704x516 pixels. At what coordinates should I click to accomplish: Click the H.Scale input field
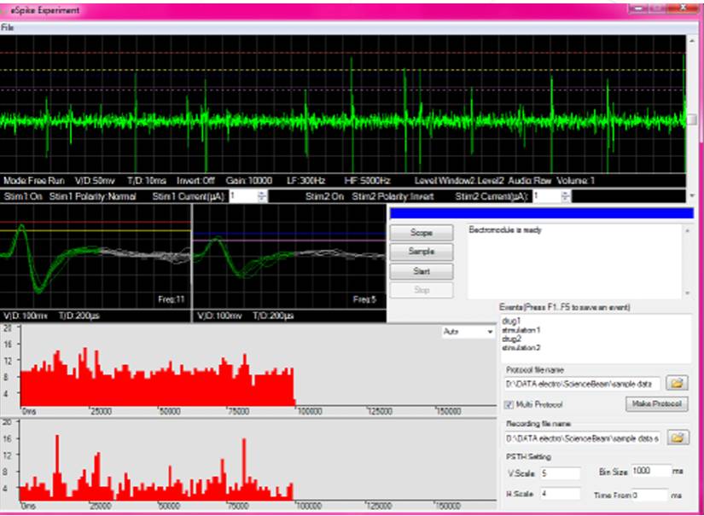pos(560,494)
